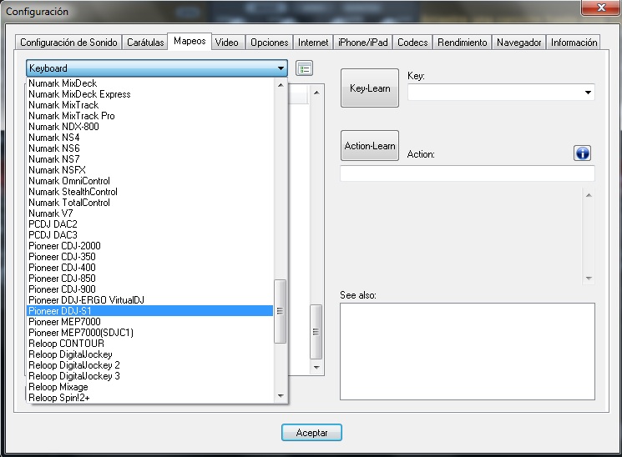The height and width of the screenshot is (457, 622).
Task: Open the Opciones tab
Action: pos(270,43)
